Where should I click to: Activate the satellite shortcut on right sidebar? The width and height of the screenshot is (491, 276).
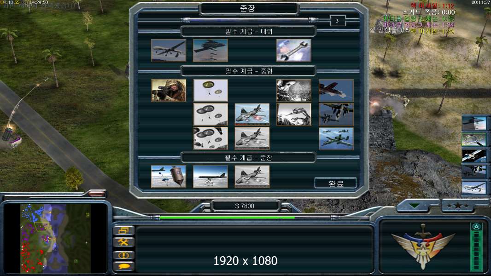[474, 156]
